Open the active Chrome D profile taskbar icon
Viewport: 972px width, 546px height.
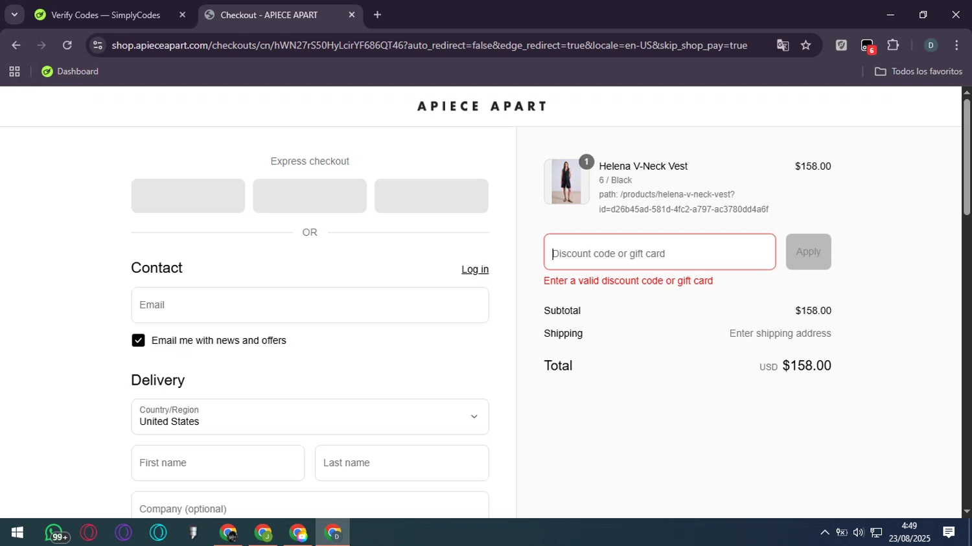click(333, 532)
